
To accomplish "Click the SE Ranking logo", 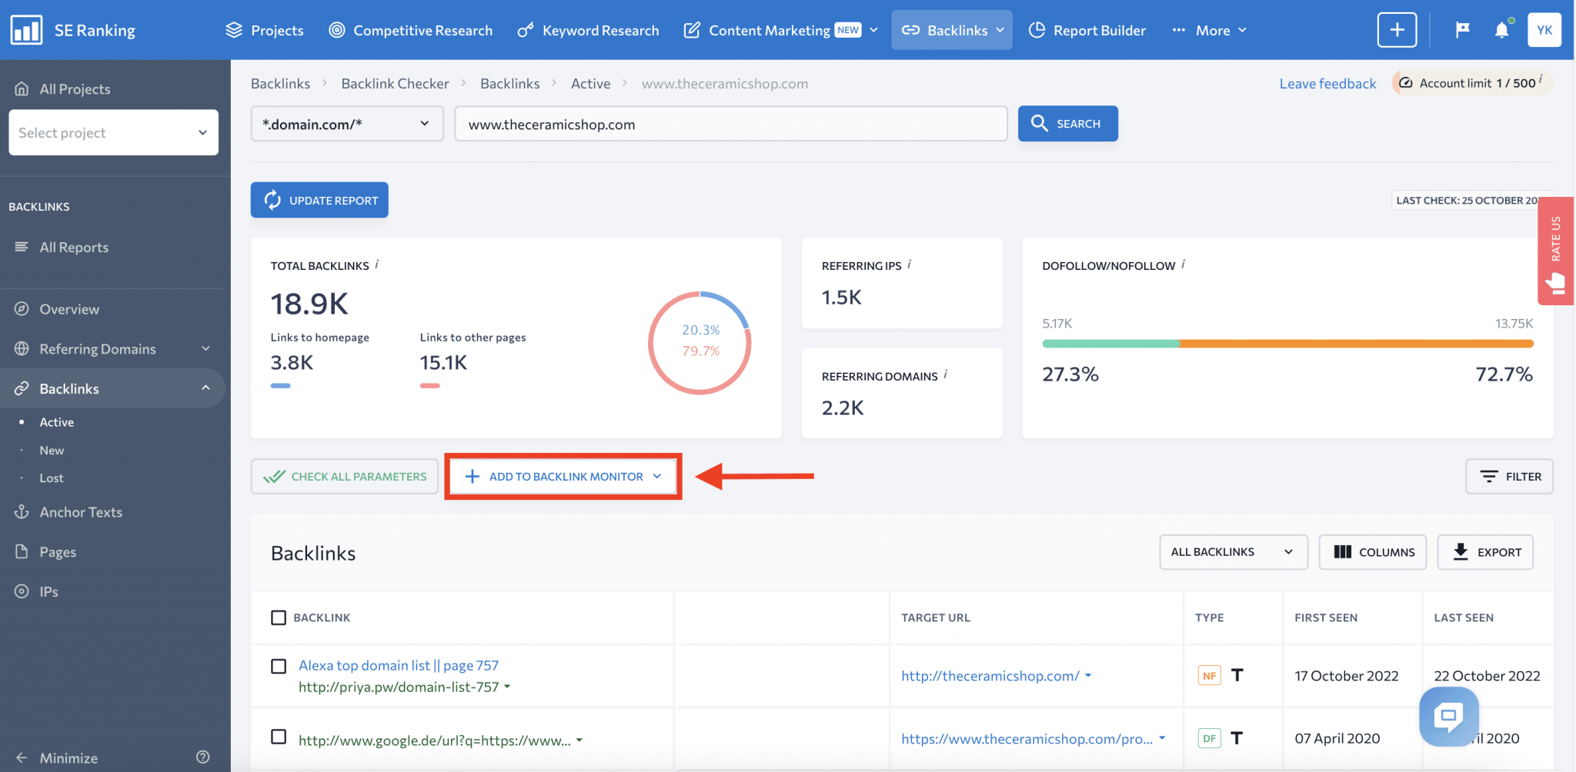I will click(x=74, y=29).
